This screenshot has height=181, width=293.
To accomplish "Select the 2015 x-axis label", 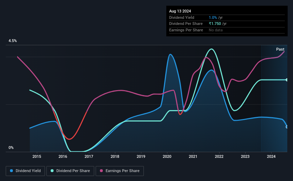I will click(37, 156).
